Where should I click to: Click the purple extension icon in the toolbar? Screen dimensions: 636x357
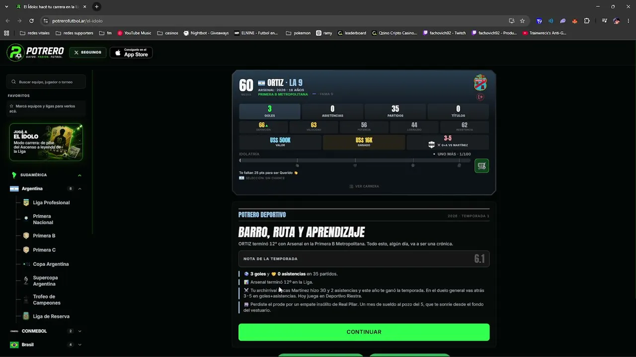563,21
